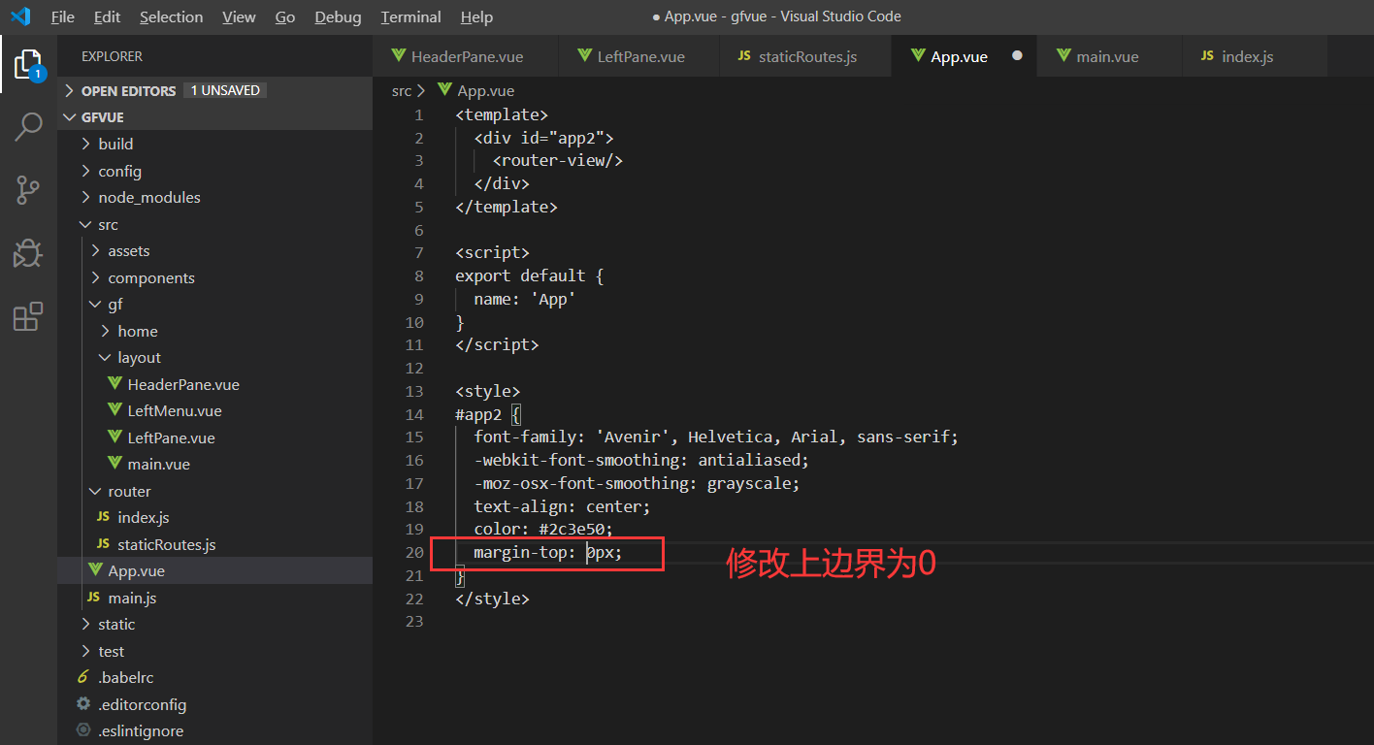1374x745 pixels.
Task: Click the src breadcrumb segment
Action: pyautogui.click(x=402, y=90)
